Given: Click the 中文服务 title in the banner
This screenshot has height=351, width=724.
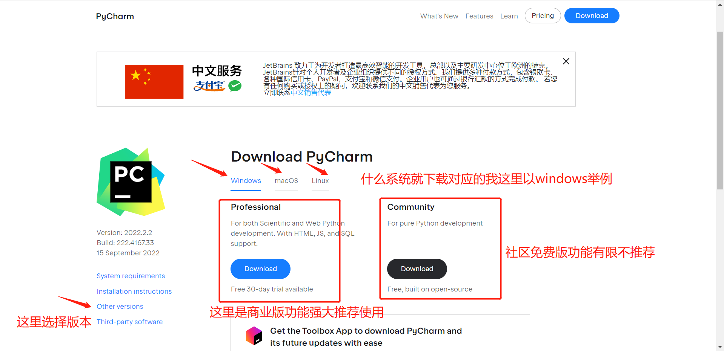Looking at the screenshot, I should tap(217, 71).
